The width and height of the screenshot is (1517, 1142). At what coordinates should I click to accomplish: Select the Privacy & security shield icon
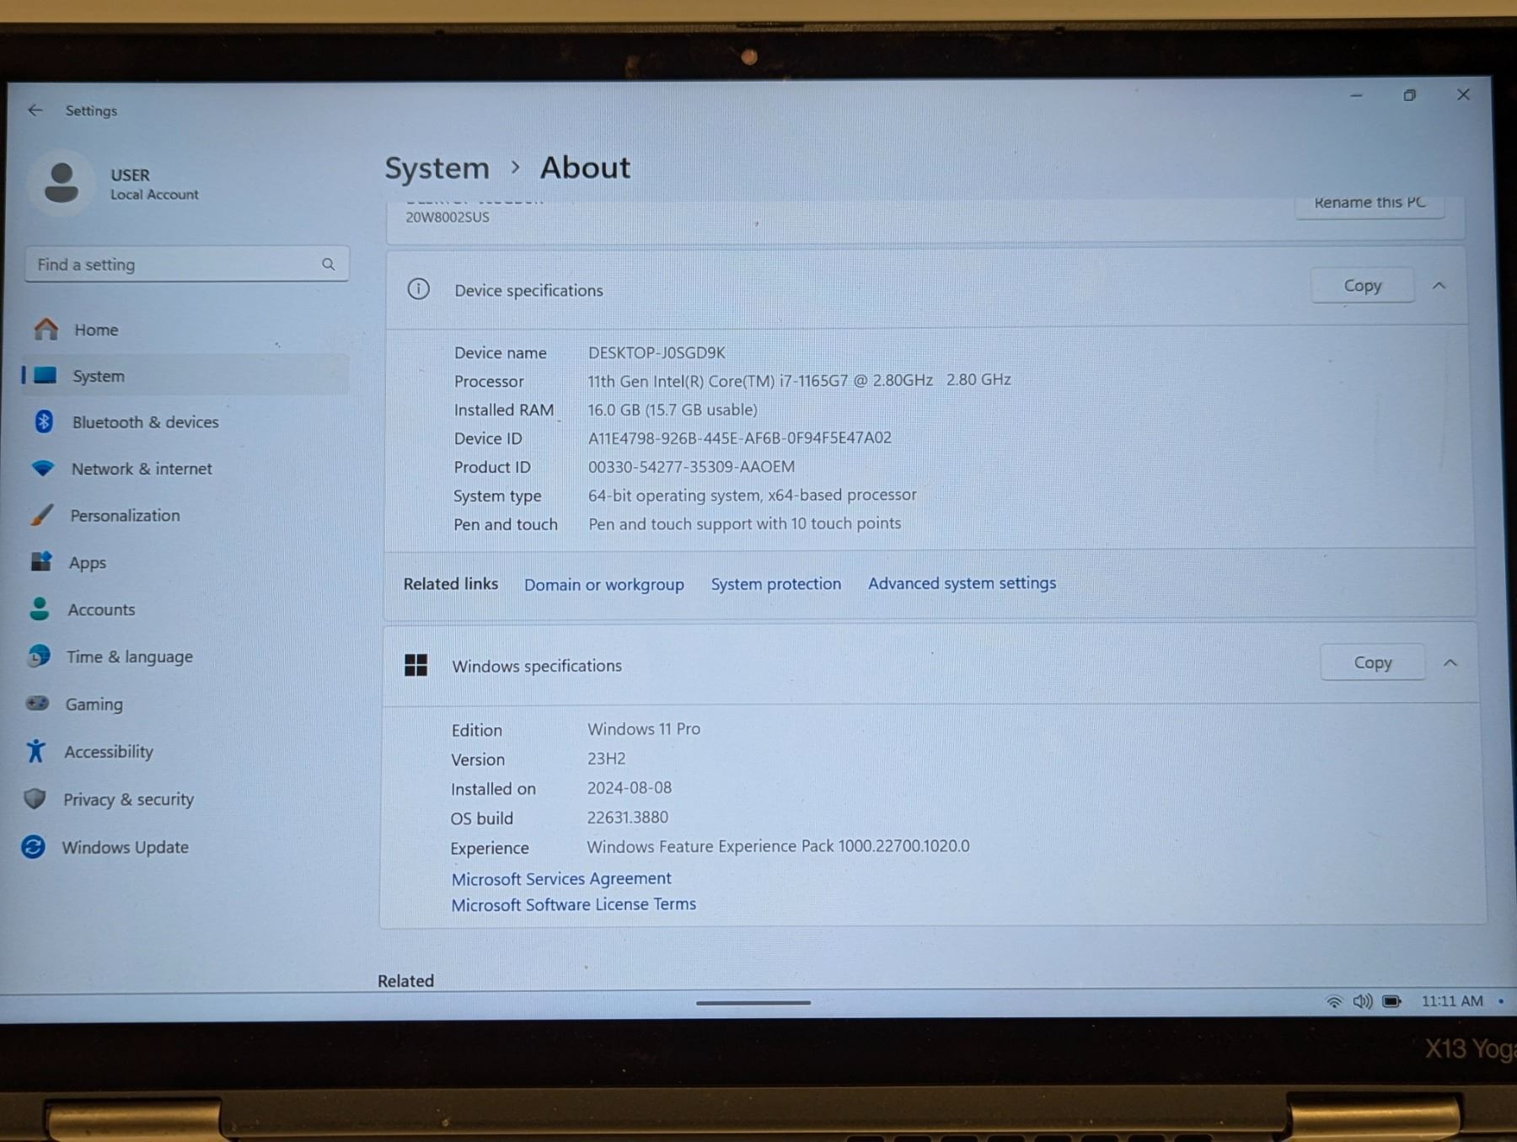coord(35,798)
